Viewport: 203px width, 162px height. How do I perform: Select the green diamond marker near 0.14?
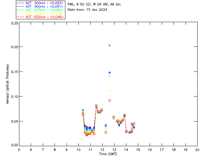[109, 76]
